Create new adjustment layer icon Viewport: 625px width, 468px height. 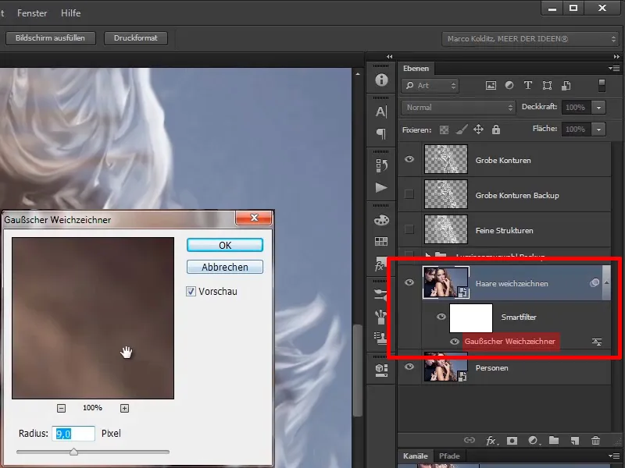coord(534,440)
